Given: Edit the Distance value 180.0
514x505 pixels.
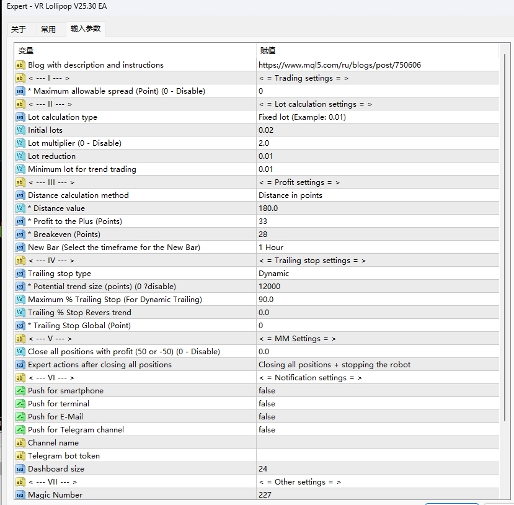Looking at the screenshot, I should (378, 208).
